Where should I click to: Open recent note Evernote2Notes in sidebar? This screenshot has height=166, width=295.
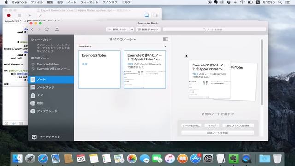tap(47, 64)
